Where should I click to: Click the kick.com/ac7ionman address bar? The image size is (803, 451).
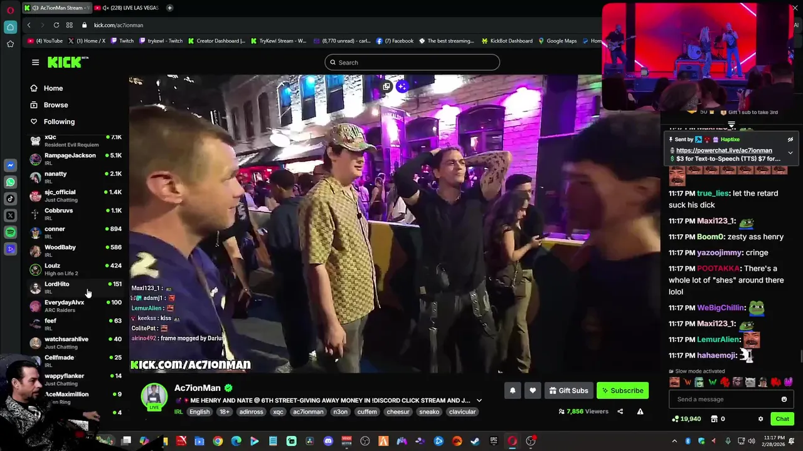pos(119,25)
